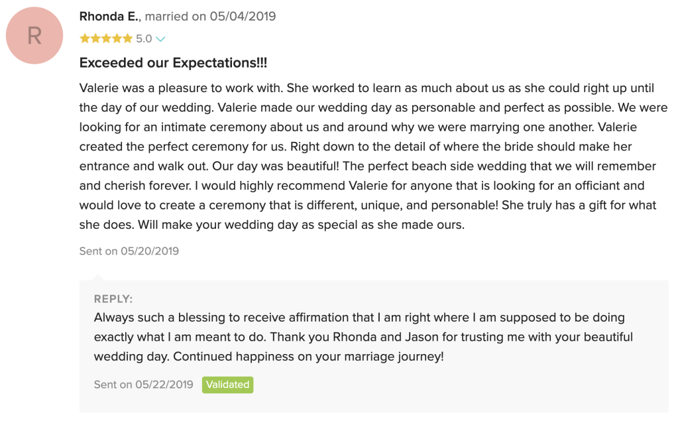
Task: Click the "Sent on 05/22/2019" reply date
Action: coord(144,385)
